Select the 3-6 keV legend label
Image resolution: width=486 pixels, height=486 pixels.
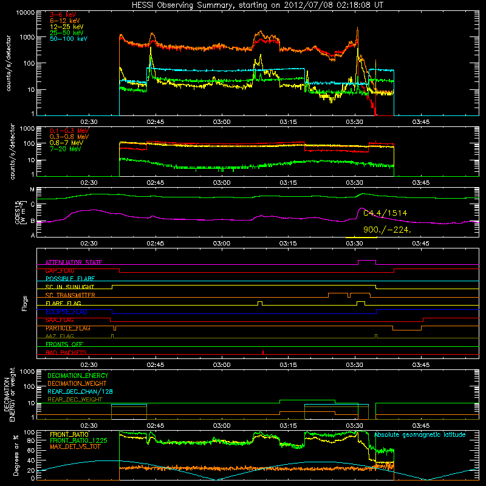(63, 15)
